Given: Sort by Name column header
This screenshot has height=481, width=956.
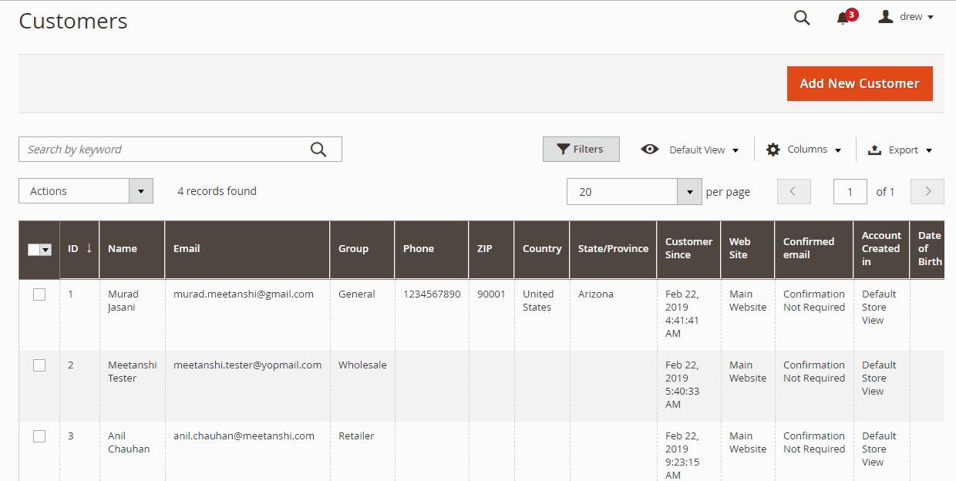Looking at the screenshot, I should (132, 249).
